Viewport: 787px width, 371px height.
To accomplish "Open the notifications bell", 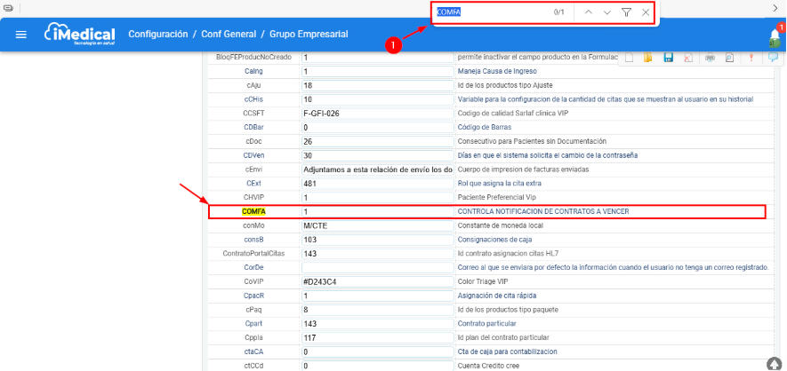I will coord(775,36).
